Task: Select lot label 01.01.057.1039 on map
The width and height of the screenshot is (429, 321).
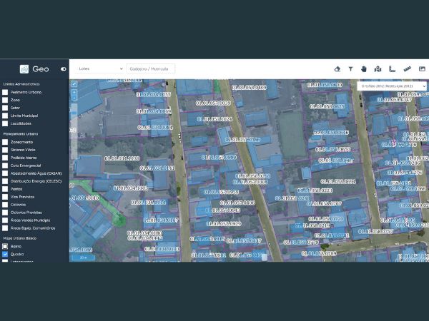Action: 213,103
